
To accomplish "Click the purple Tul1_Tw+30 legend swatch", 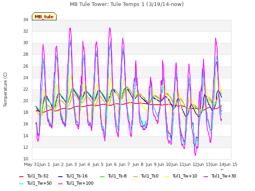I will click(206, 176).
